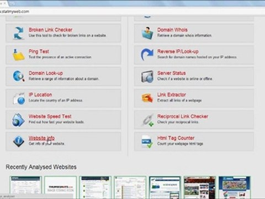
Task: Click the Ping Test pushpin icon
Action: [19, 55]
